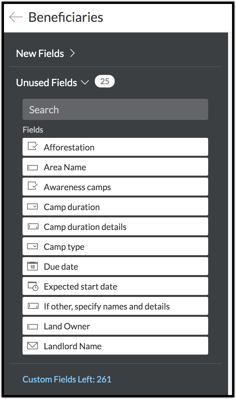Click the checkbox icon on Awareness camps
The image size is (236, 399).
32,187
